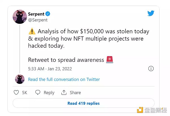Click the small cat avatar beside conversation link

pyautogui.click(x=20, y=79)
